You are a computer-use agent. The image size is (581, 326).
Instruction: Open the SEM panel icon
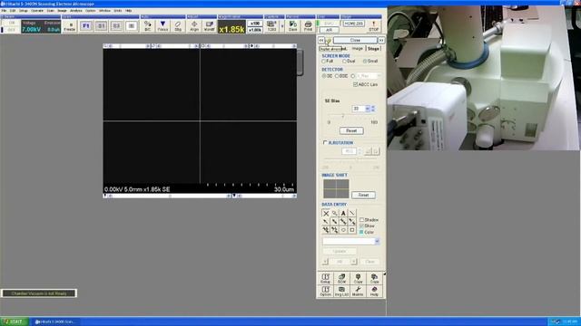pos(341,278)
